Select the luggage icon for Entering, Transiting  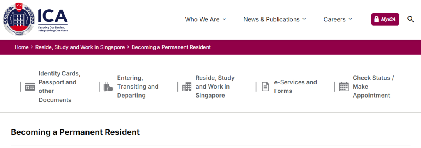[108, 87]
